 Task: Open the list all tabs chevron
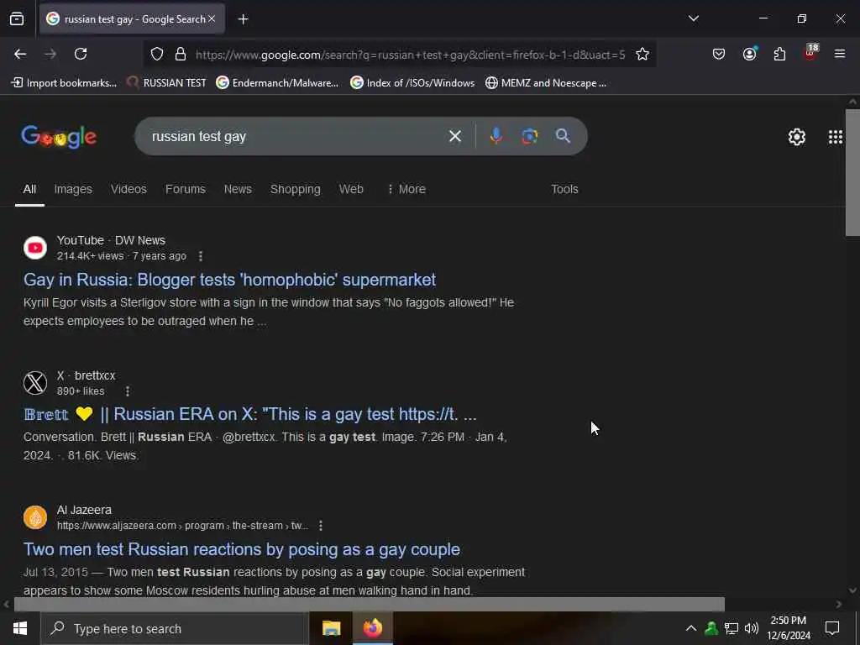pyautogui.click(x=693, y=18)
